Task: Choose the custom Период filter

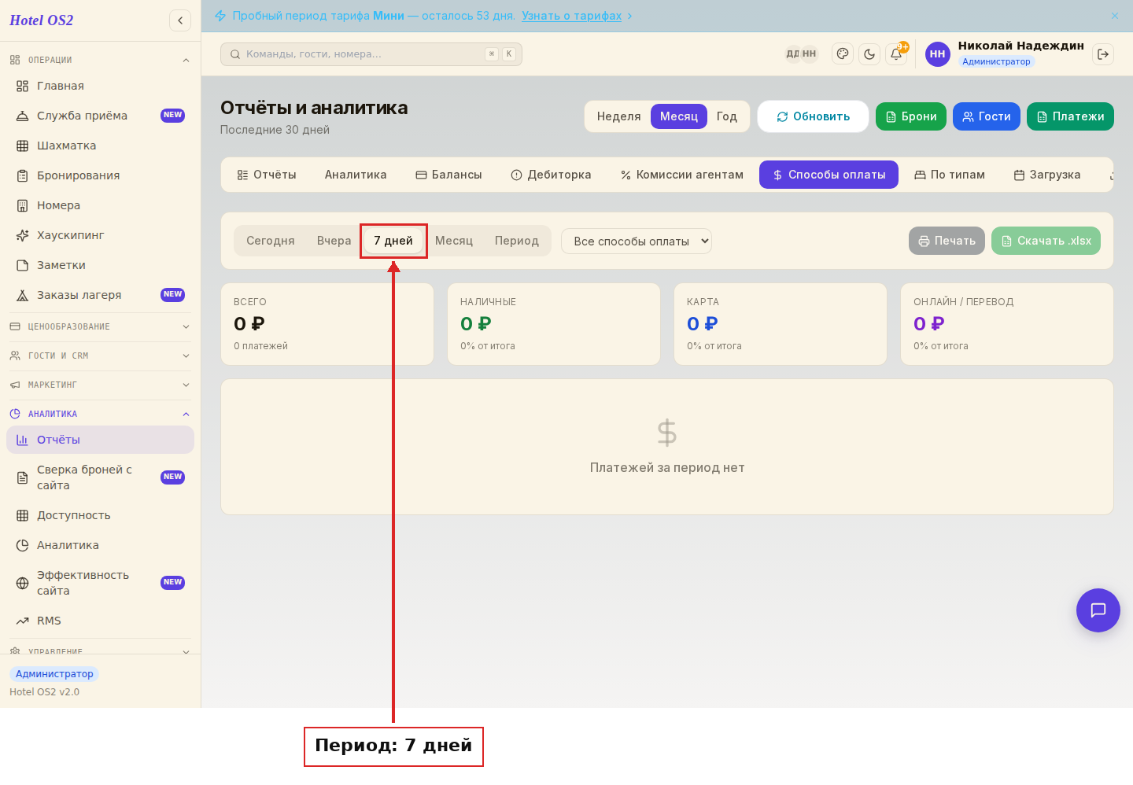Action: point(516,241)
